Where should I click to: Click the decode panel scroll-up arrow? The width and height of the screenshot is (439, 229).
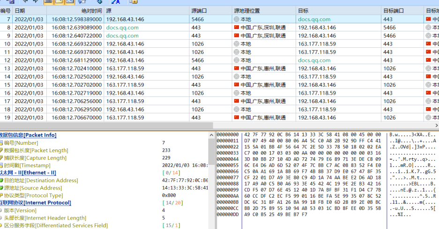pyautogui.click(x=211, y=135)
